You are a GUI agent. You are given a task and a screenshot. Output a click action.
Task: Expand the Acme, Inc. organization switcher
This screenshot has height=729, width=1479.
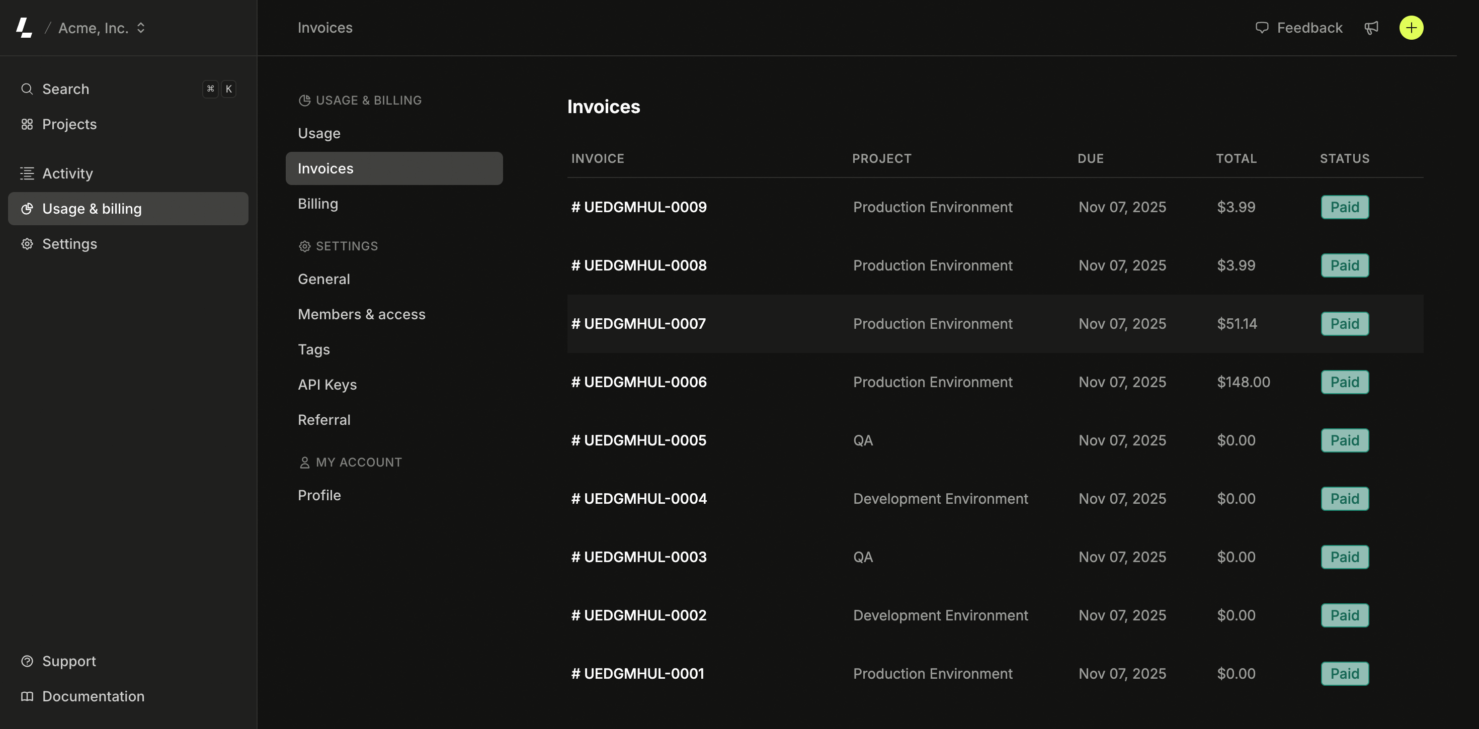pos(102,28)
